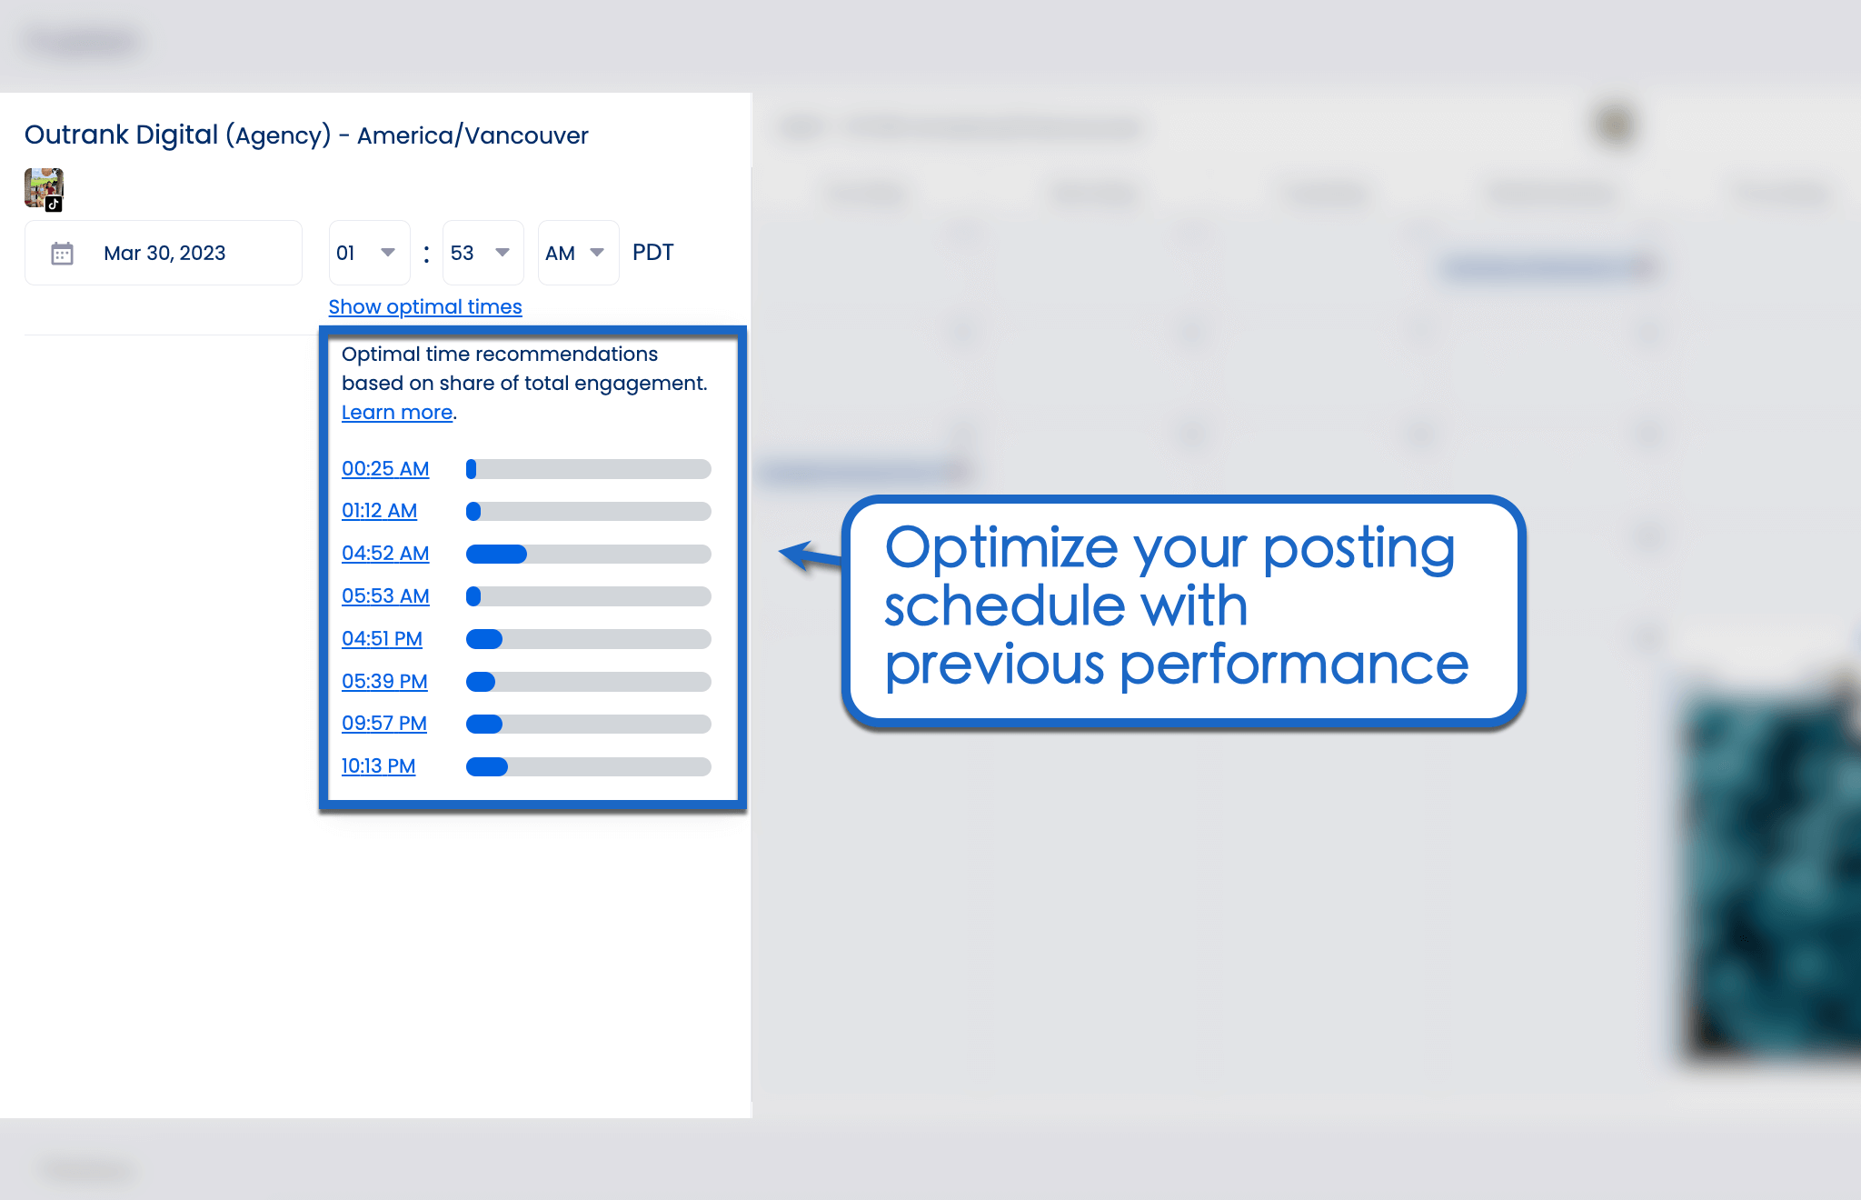The width and height of the screenshot is (1861, 1200).
Task: Click the engagement bar next to 10:13 PM
Action: [x=588, y=766]
